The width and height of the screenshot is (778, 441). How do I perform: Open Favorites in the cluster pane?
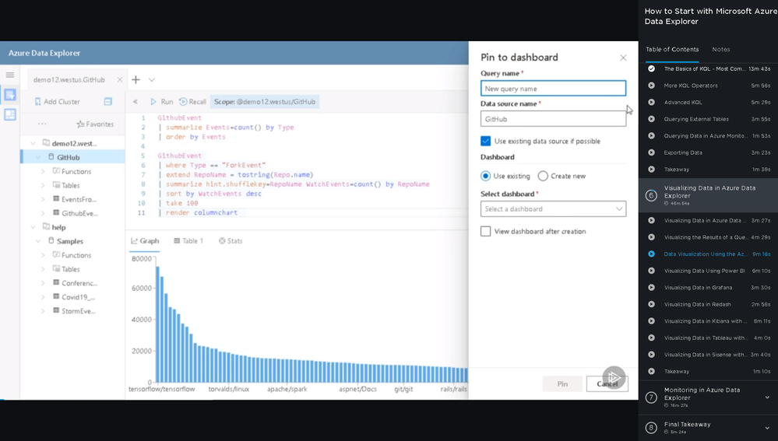[95, 124]
